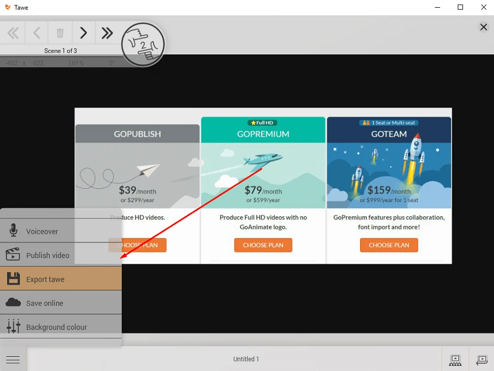Click the replay screen icon at bottom right
The width and height of the screenshot is (494, 371).
tap(482, 359)
